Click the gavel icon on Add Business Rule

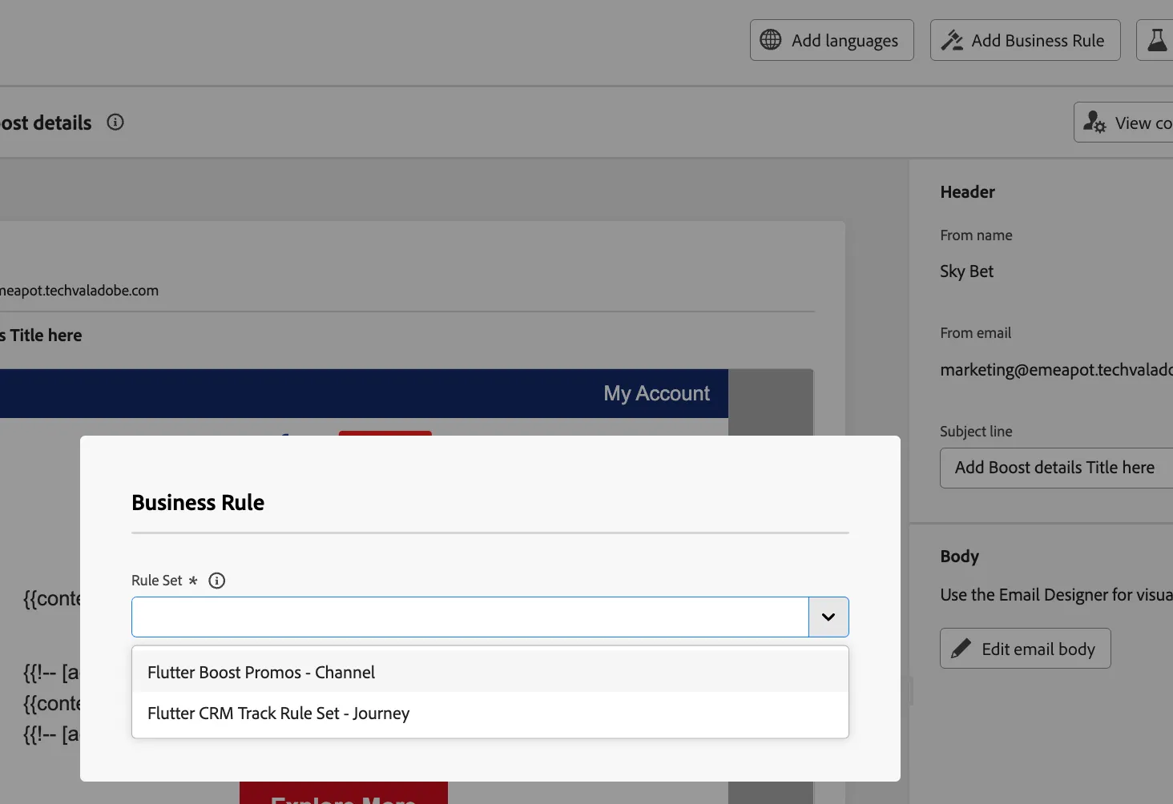coord(952,40)
